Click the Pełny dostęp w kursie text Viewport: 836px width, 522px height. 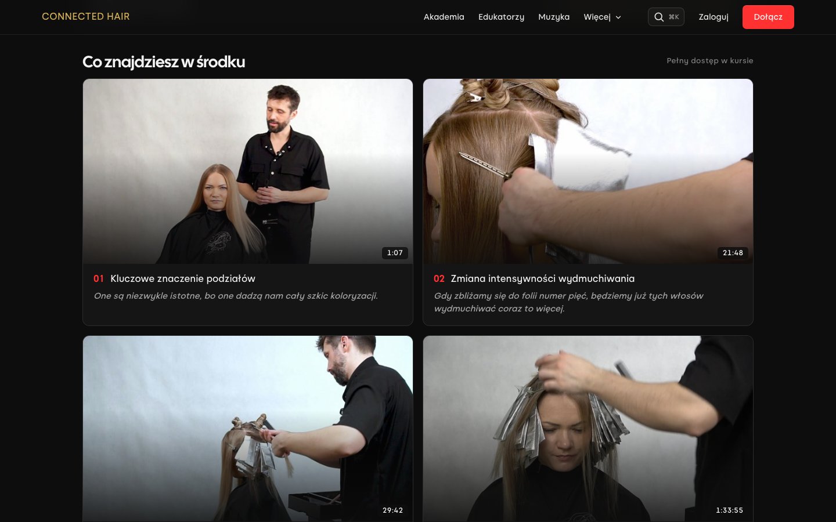coord(710,60)
